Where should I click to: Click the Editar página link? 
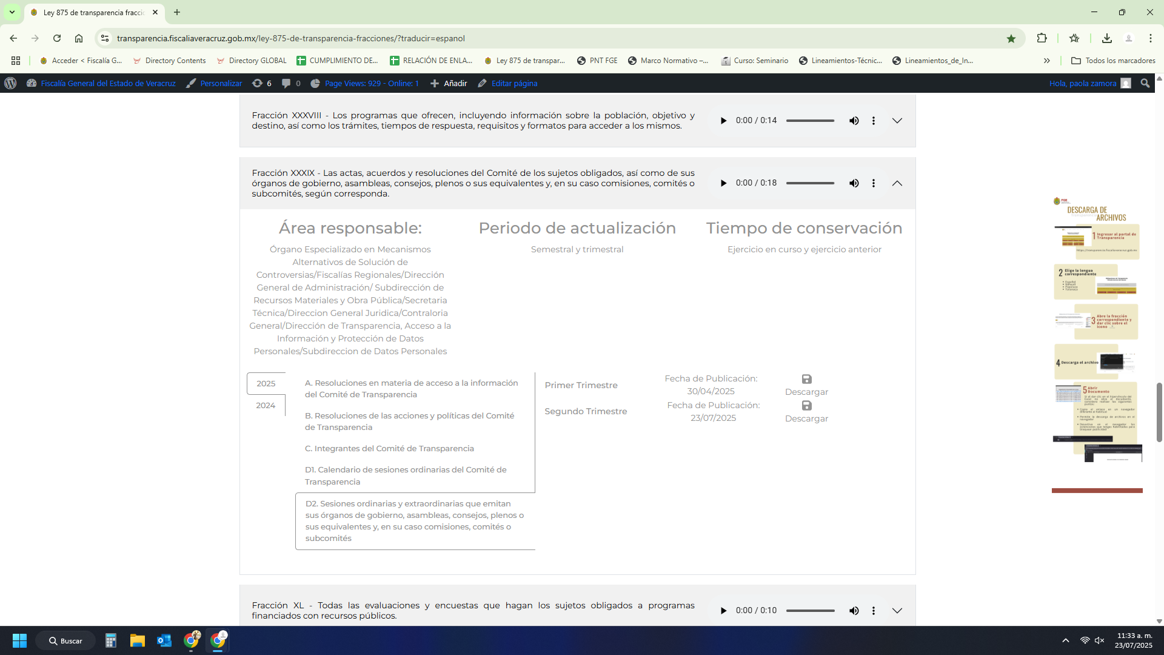[x=513, y=83]
